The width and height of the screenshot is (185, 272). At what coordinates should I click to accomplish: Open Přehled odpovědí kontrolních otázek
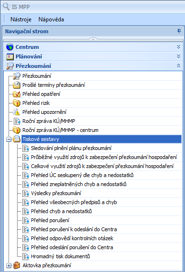tap(72, 238)
